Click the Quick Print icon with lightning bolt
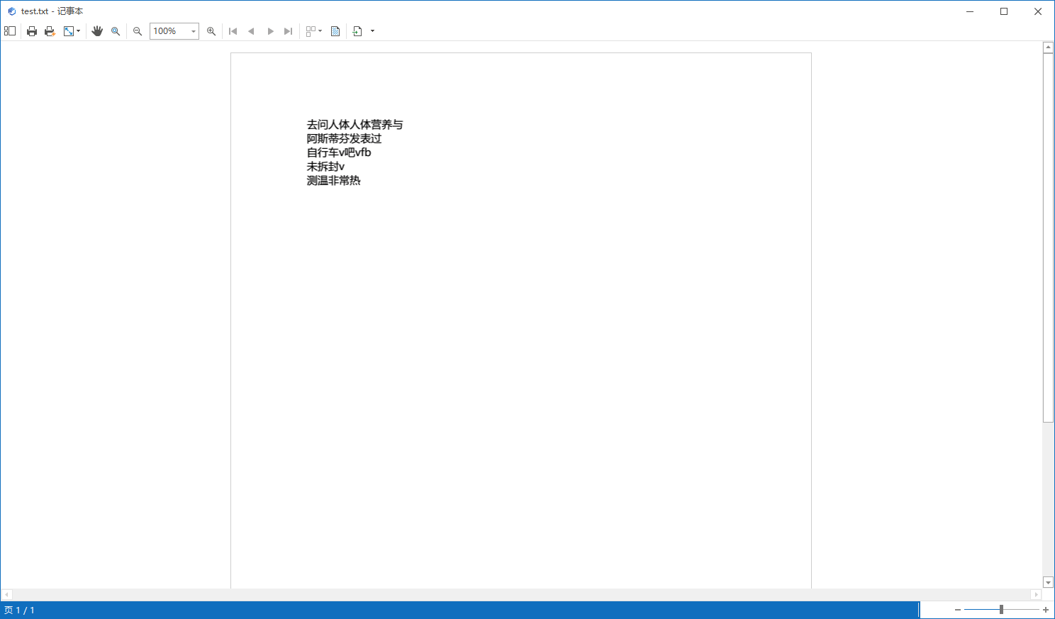Image resolution: width=1055 pixels, height=619 pixels. tap(50, 31)
